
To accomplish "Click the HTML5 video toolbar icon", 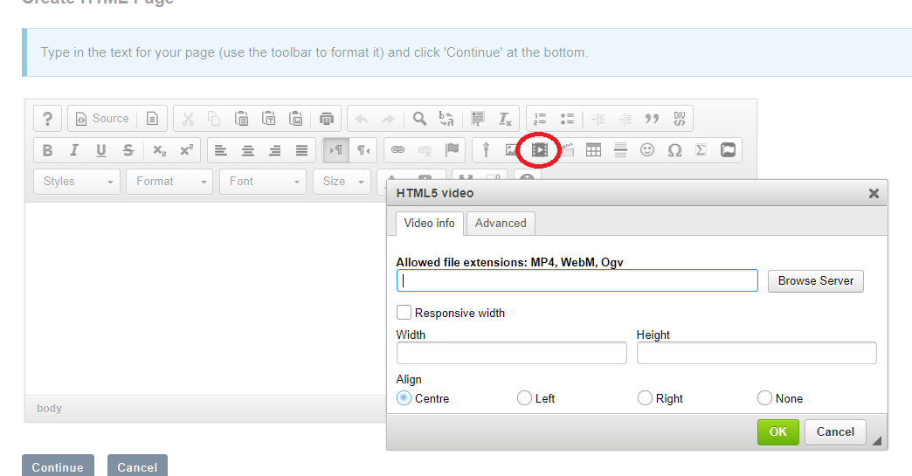I will pos(540,150).
